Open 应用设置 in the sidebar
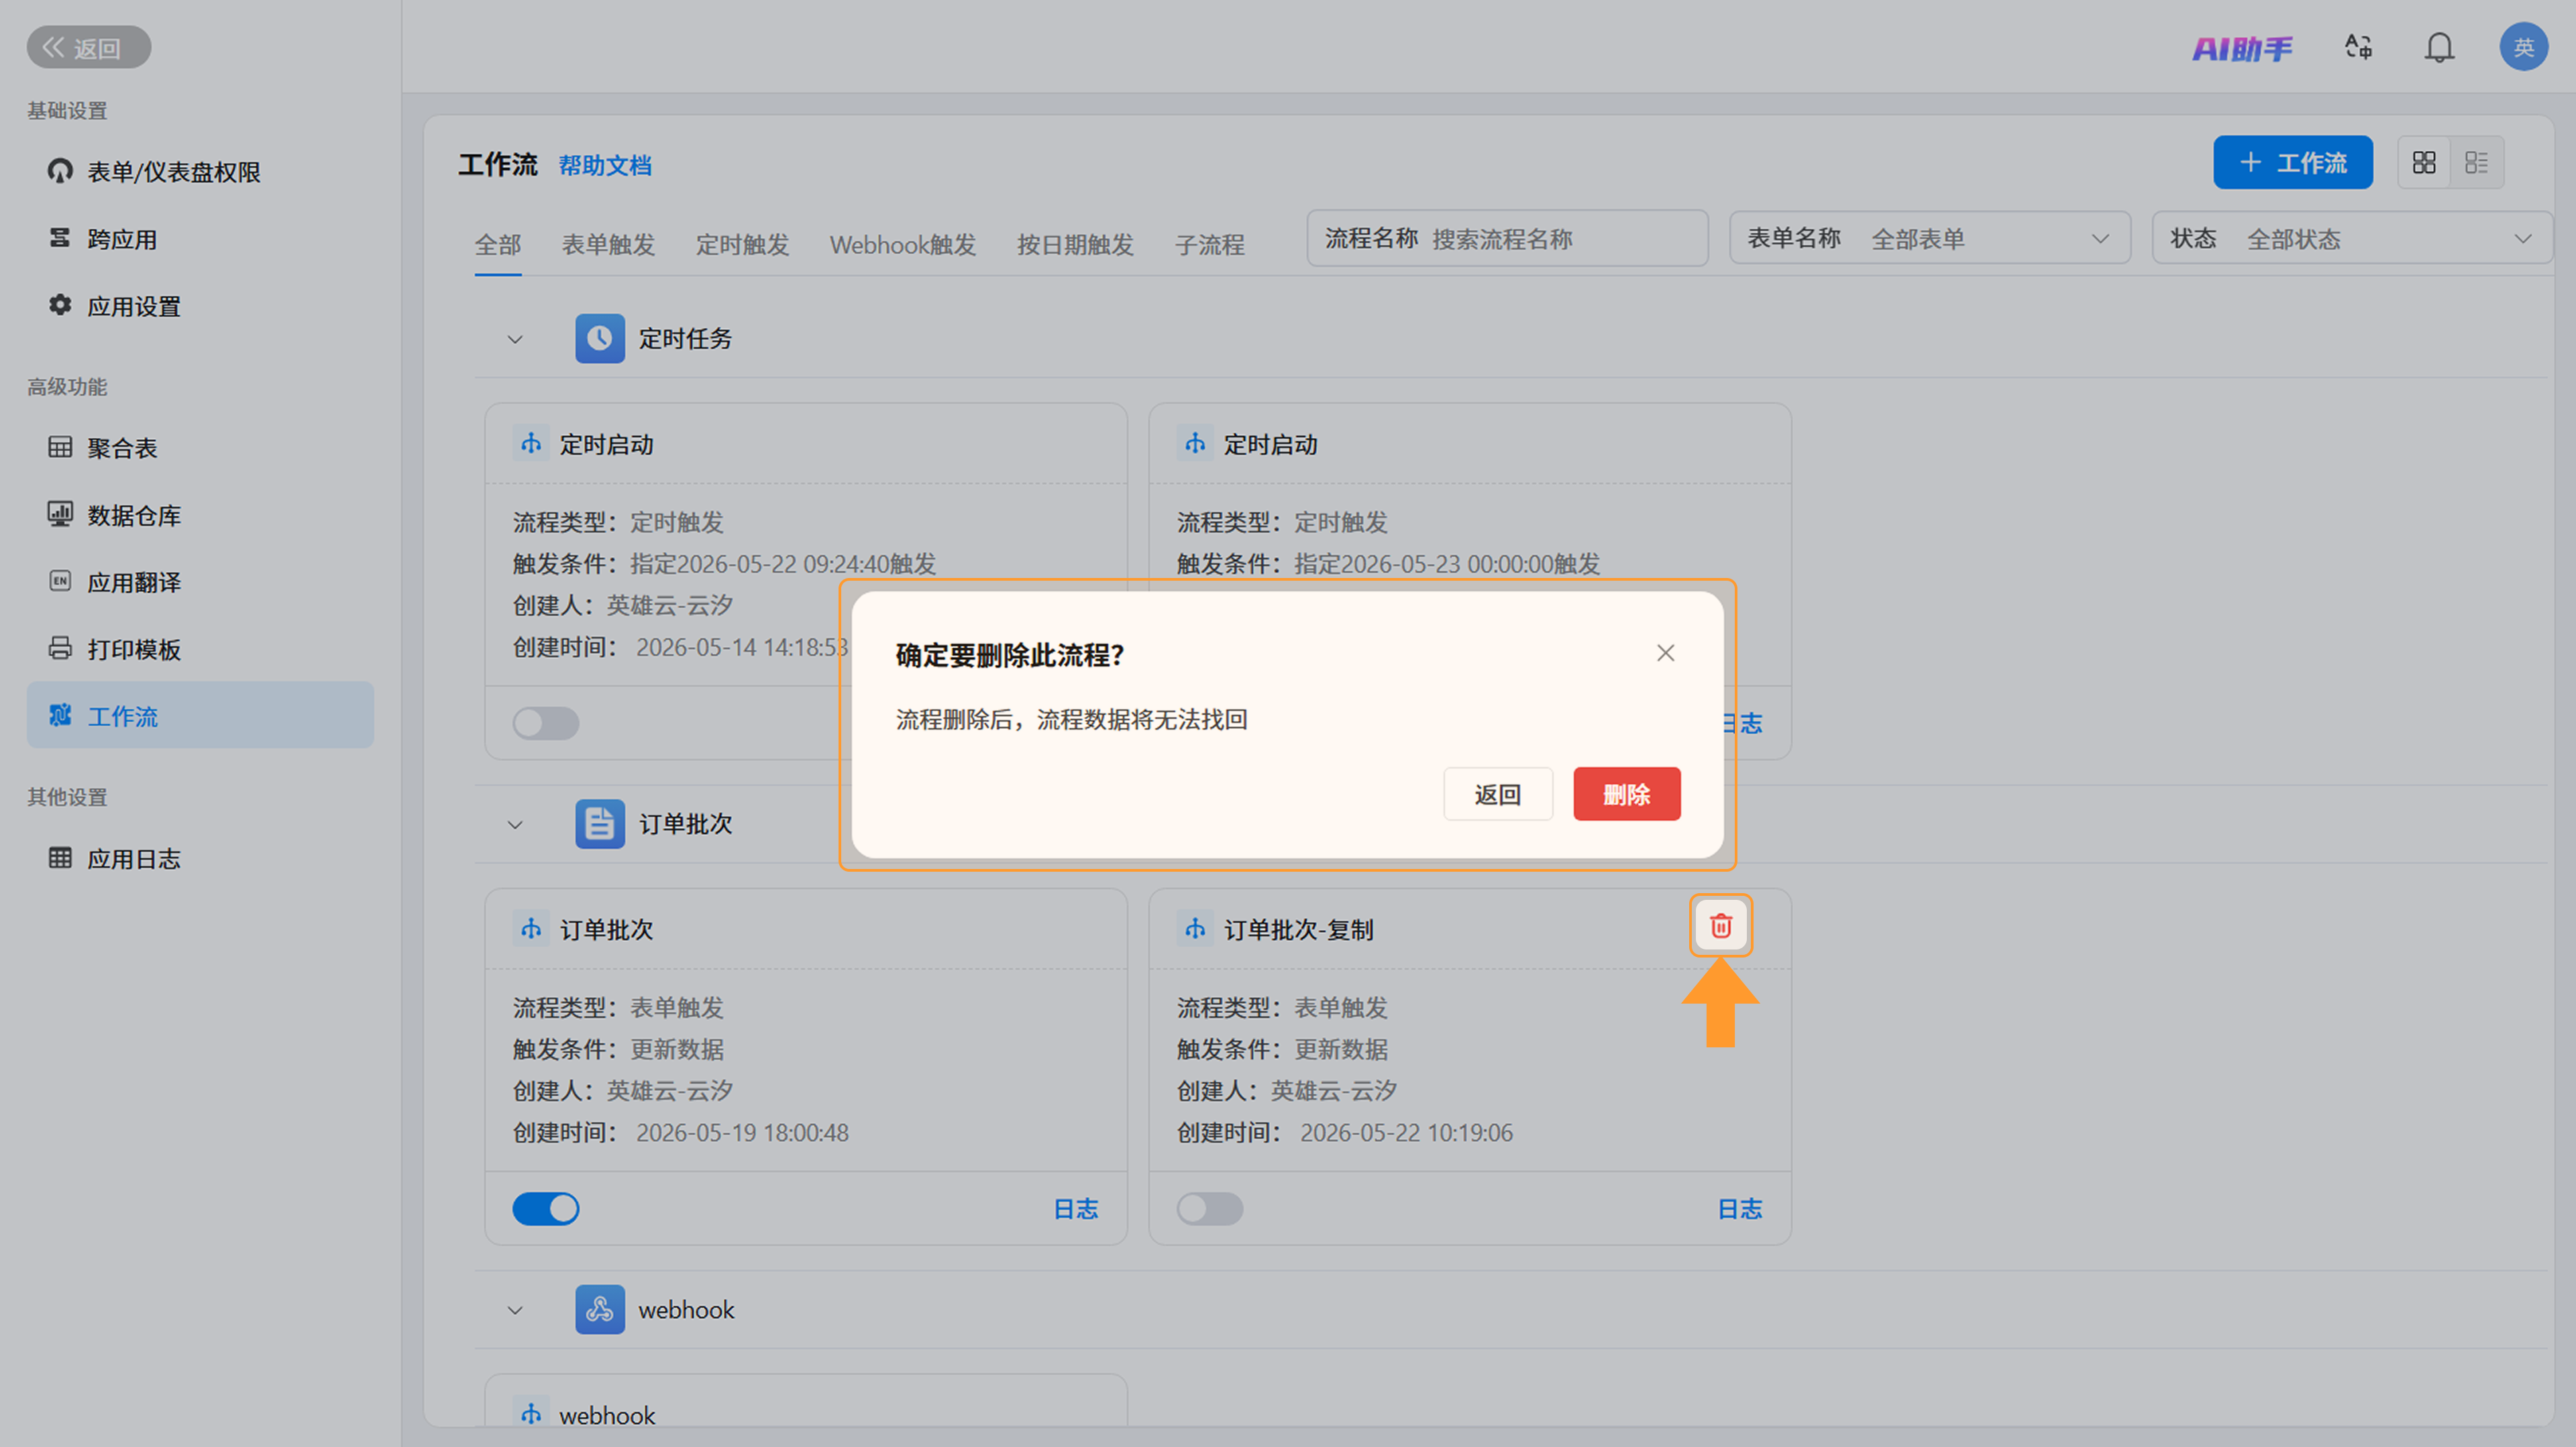 pyautogui.click(x=200, y=306)
